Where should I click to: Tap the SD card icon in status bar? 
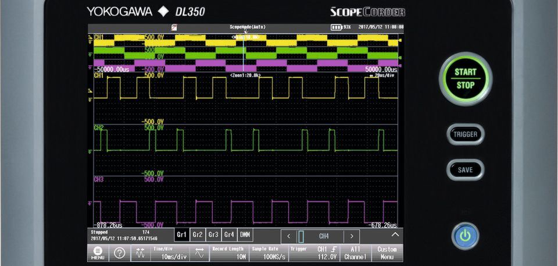tap(174, 27)
